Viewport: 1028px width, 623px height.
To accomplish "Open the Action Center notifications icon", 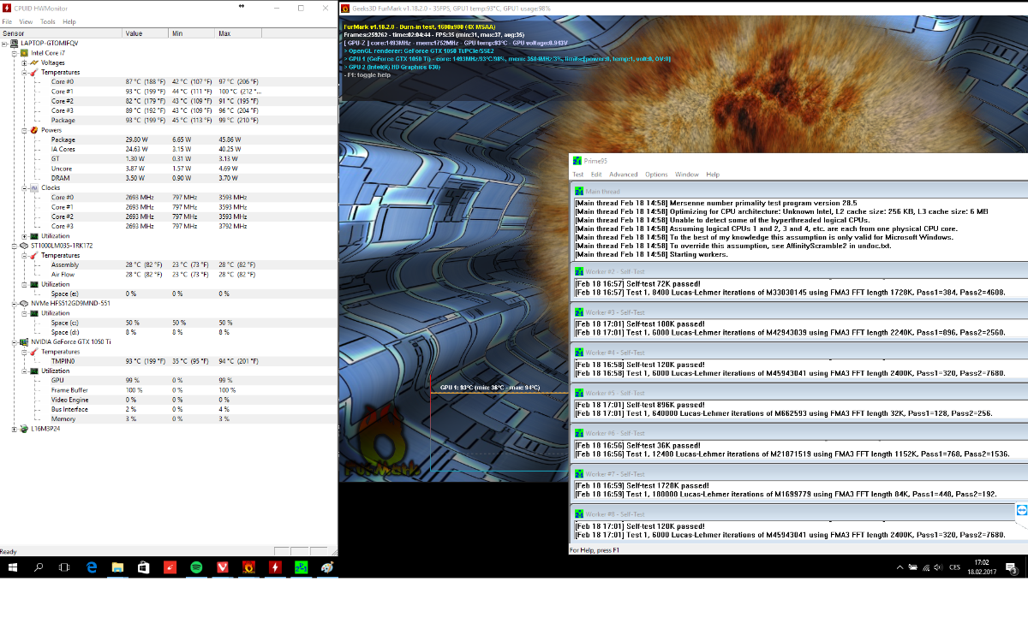I will (x=1013, y=567).
